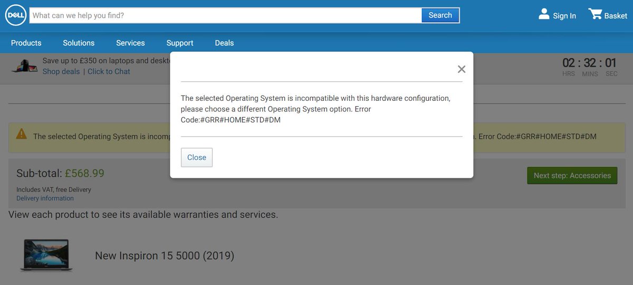Open the Click to Chat link

point(109,72)
